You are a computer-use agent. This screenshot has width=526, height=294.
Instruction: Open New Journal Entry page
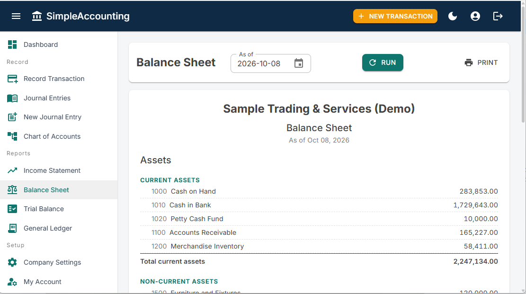59,117
